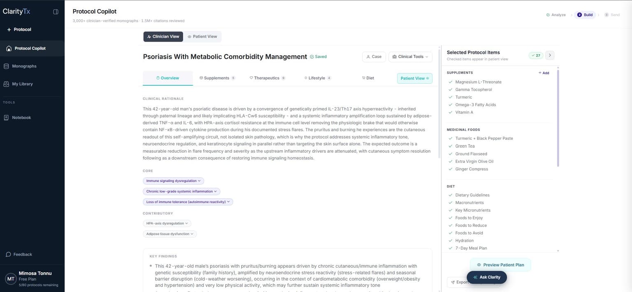Switch to the Supplements tab
The height and width of the screenshot is (292, 632).
click(217, 78)
